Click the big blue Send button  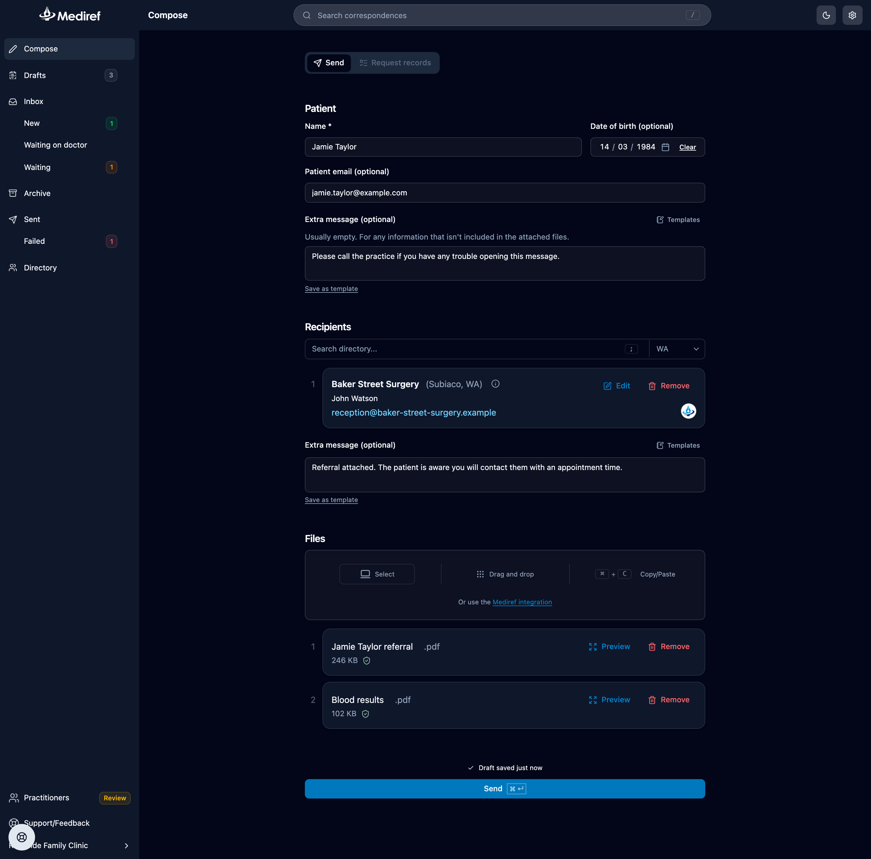point(504,789)
